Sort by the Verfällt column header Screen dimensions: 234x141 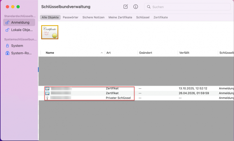pyautogui.click(x=184, y=53)
